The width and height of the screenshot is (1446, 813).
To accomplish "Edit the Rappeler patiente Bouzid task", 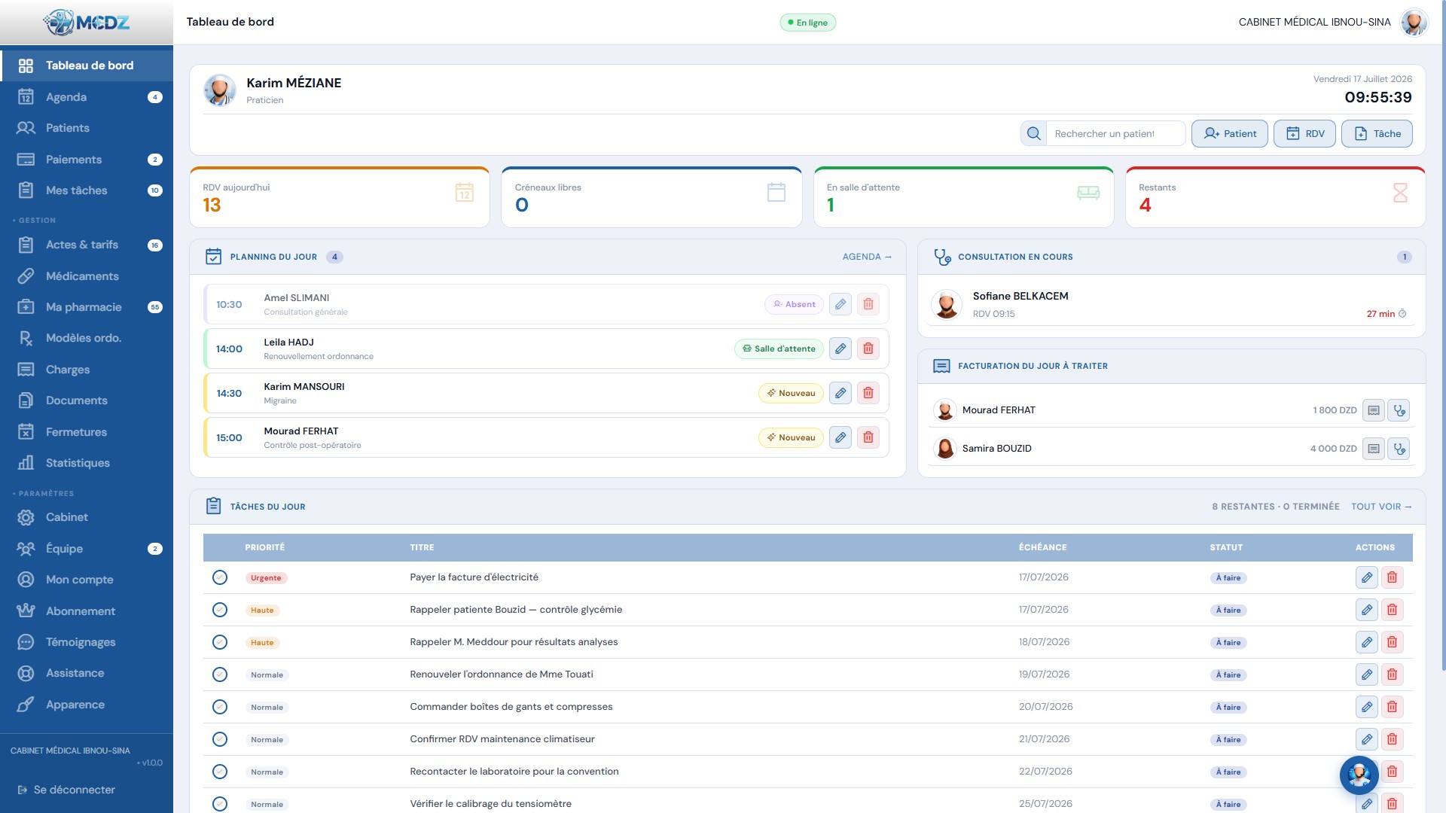I will click(1367, 610).
